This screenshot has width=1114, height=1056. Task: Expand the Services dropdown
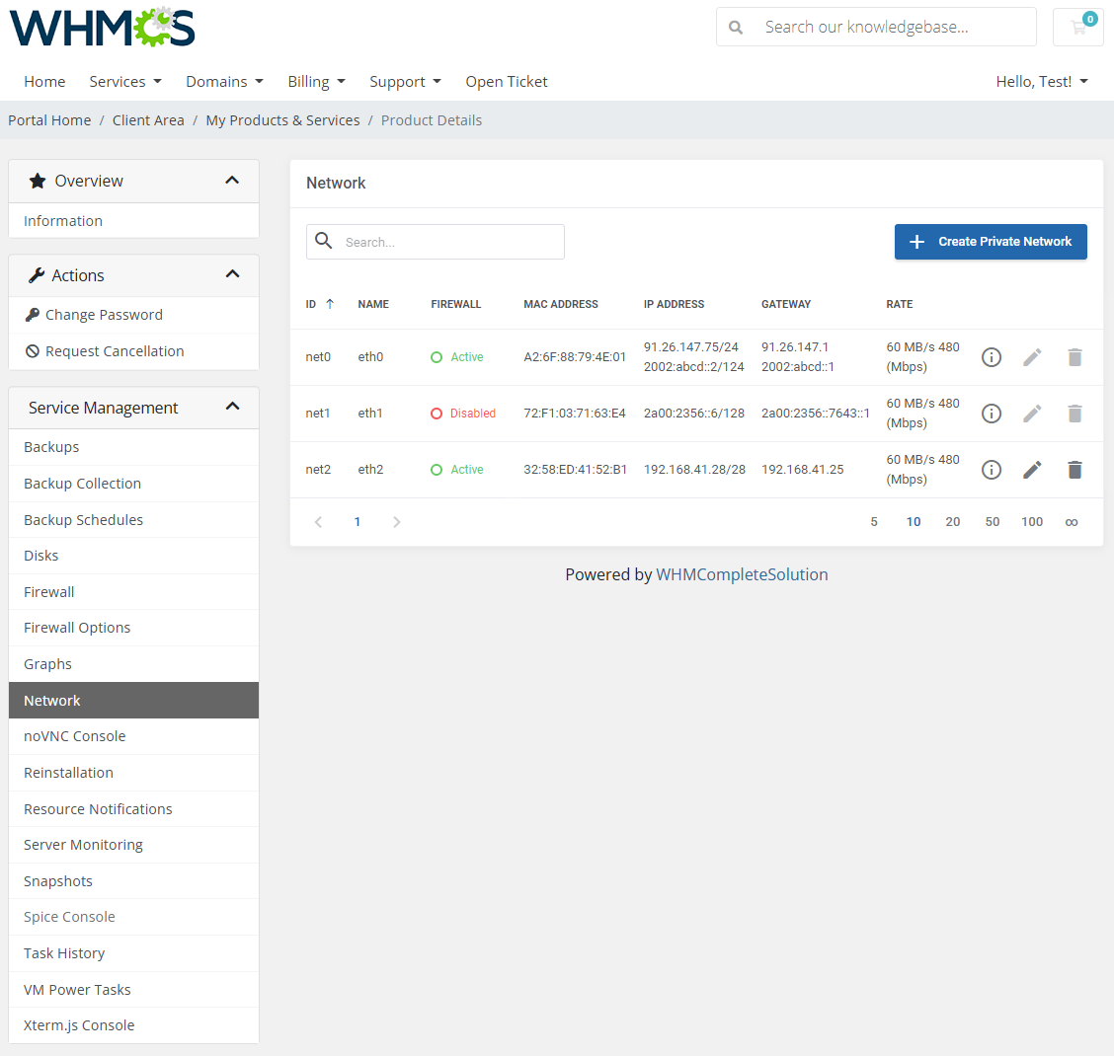click(x=125, y=81)
